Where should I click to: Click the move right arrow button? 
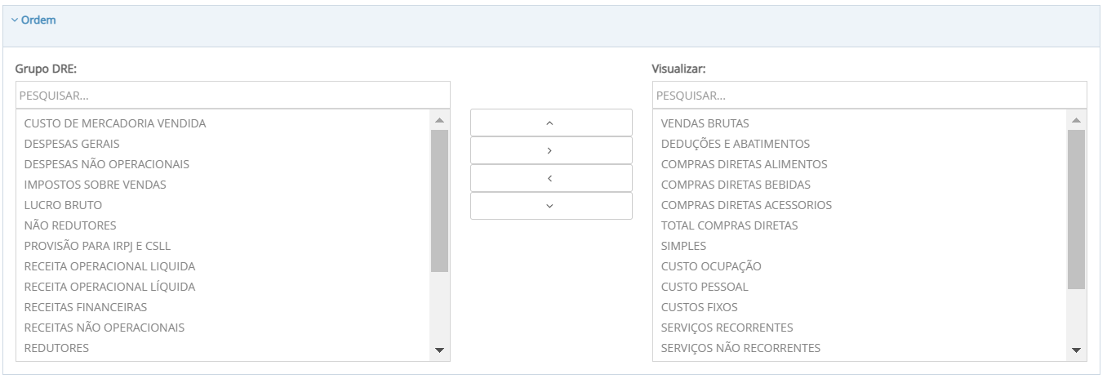point(551,150)
